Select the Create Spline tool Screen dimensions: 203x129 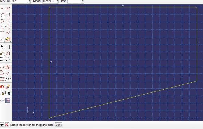click(x=8, y=33)
